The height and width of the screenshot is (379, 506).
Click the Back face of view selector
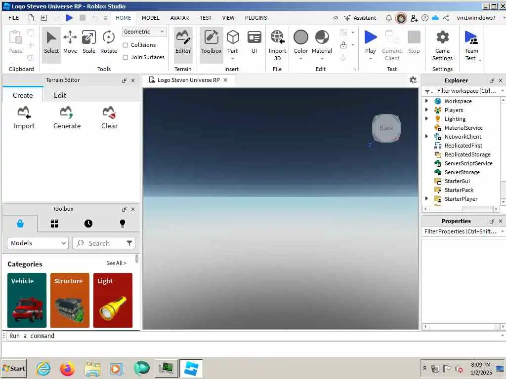(x=386, y=128)
